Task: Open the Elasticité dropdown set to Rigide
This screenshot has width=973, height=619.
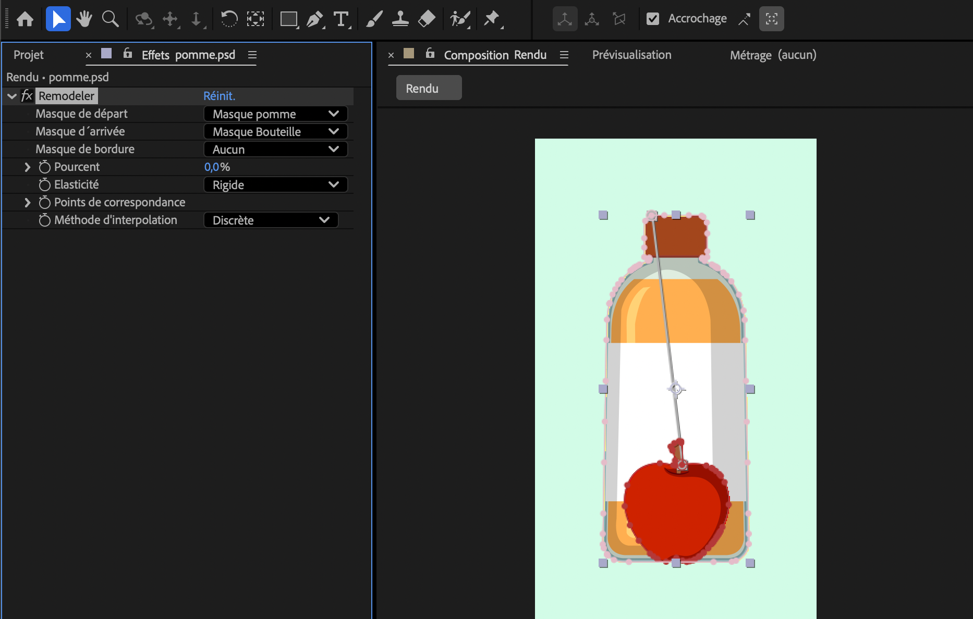Action: 275,185
